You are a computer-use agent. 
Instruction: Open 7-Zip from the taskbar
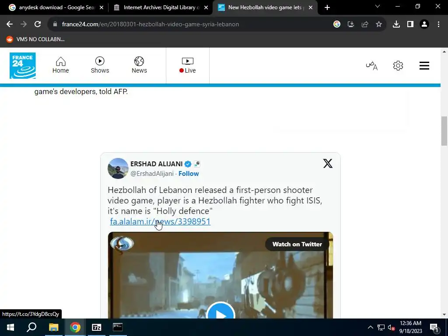click(97, 327)
